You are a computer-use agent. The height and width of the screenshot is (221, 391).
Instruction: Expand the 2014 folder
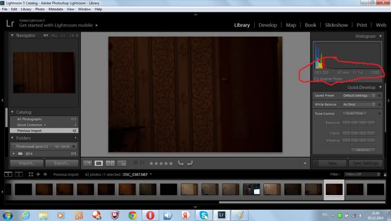tap(14, 154)
